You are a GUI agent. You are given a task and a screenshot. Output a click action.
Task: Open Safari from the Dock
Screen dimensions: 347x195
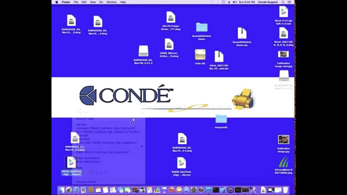click(x=76, y=190)
